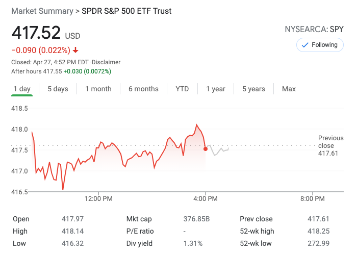Click the Following toggle button
Screen dimensions: 357x254
[x=320, y=45]
